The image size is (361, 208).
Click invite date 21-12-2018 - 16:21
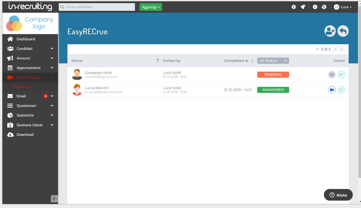(175, 77)
